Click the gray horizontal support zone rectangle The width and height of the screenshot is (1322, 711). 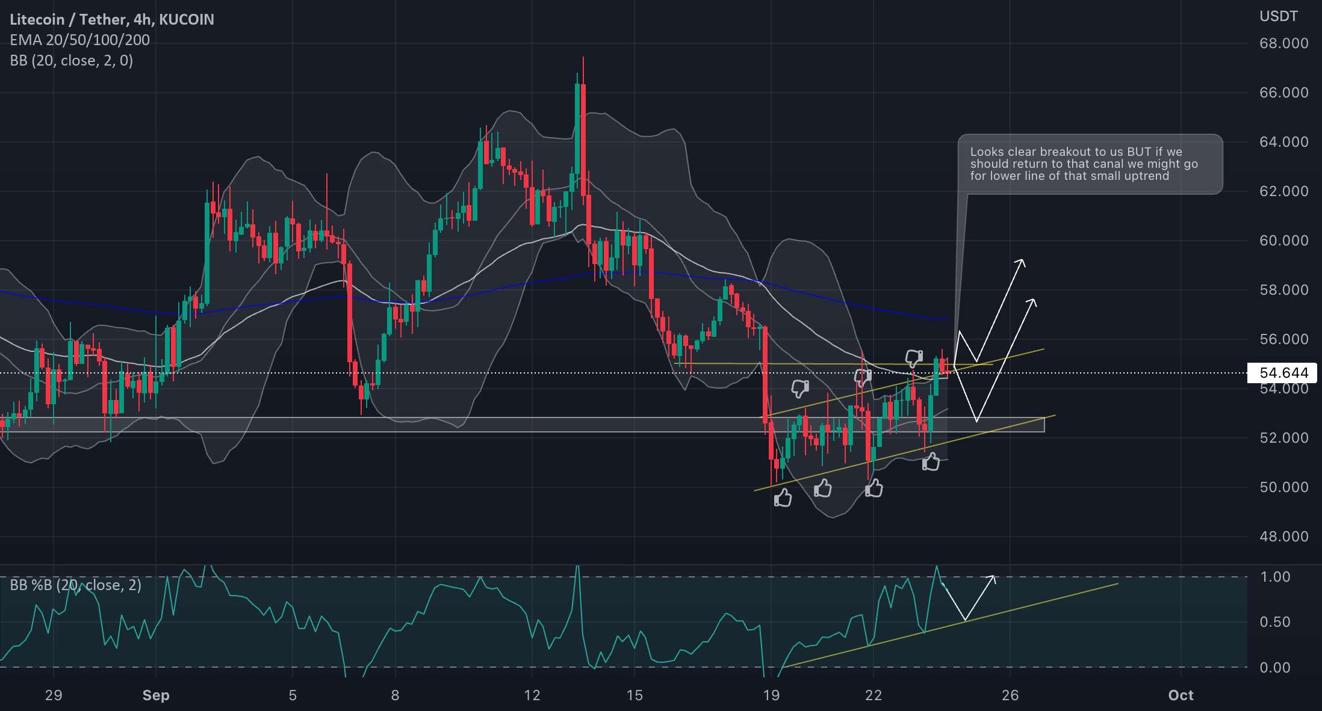[x=522, y=425]
